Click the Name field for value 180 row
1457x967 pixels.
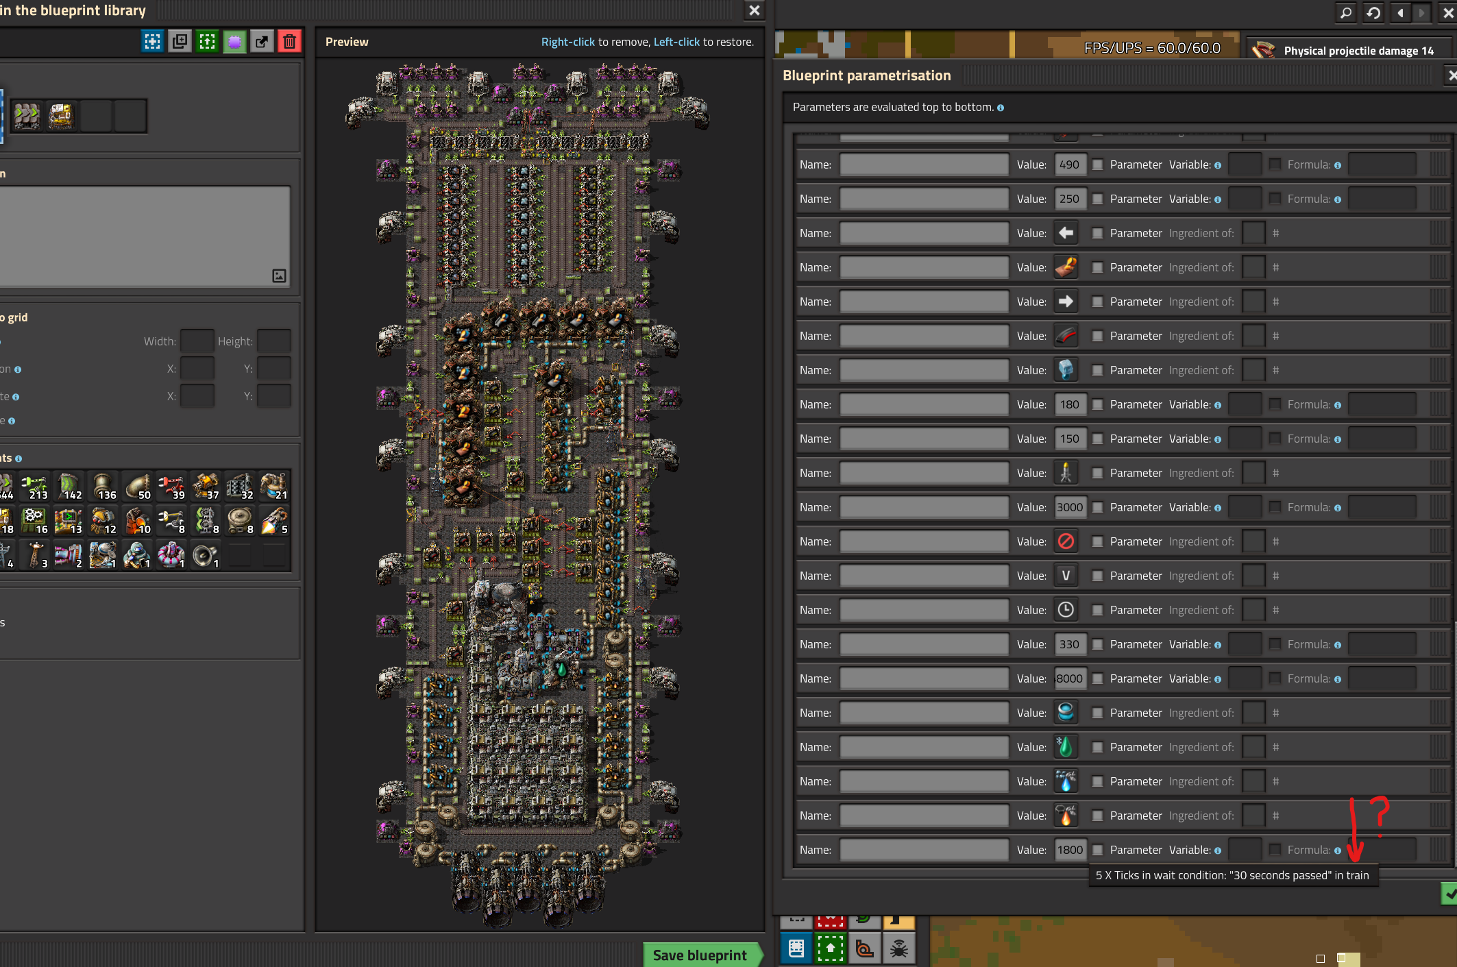point(924,404)
